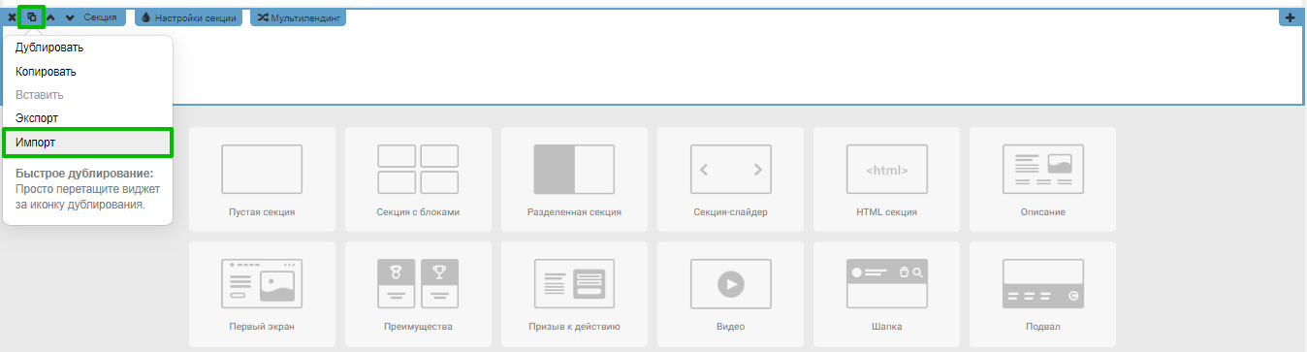Select the Преимущества template

418,294
